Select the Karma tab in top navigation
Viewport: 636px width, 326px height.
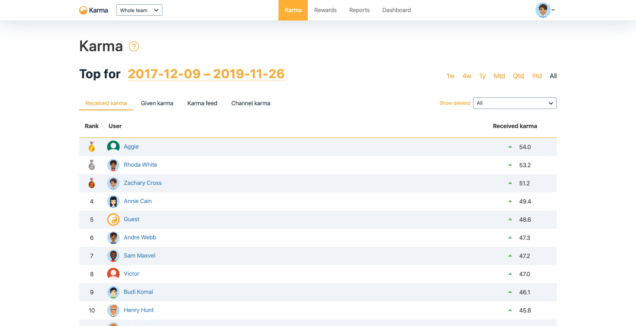coord(293,10)
